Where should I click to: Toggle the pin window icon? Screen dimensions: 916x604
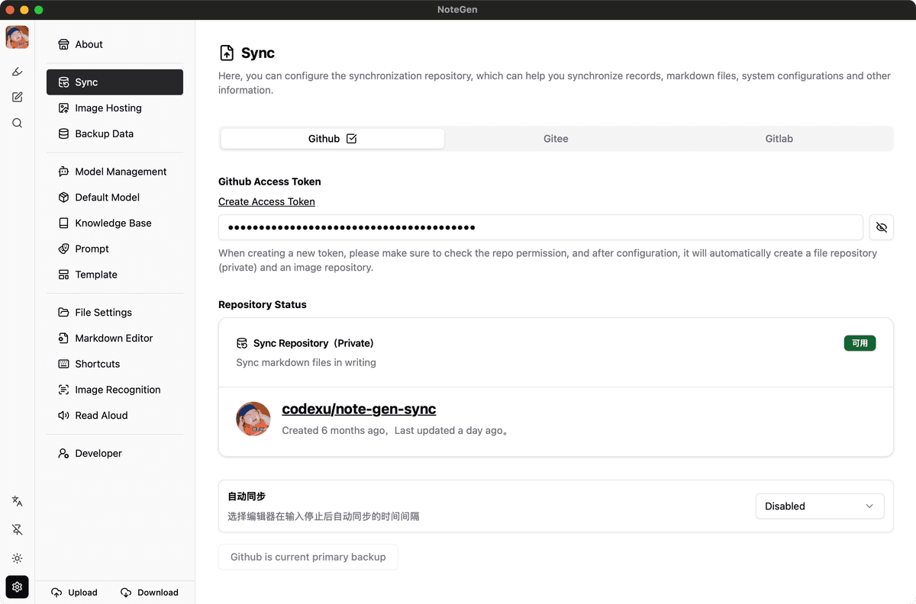pyautogui.click(x=17, y=529)
